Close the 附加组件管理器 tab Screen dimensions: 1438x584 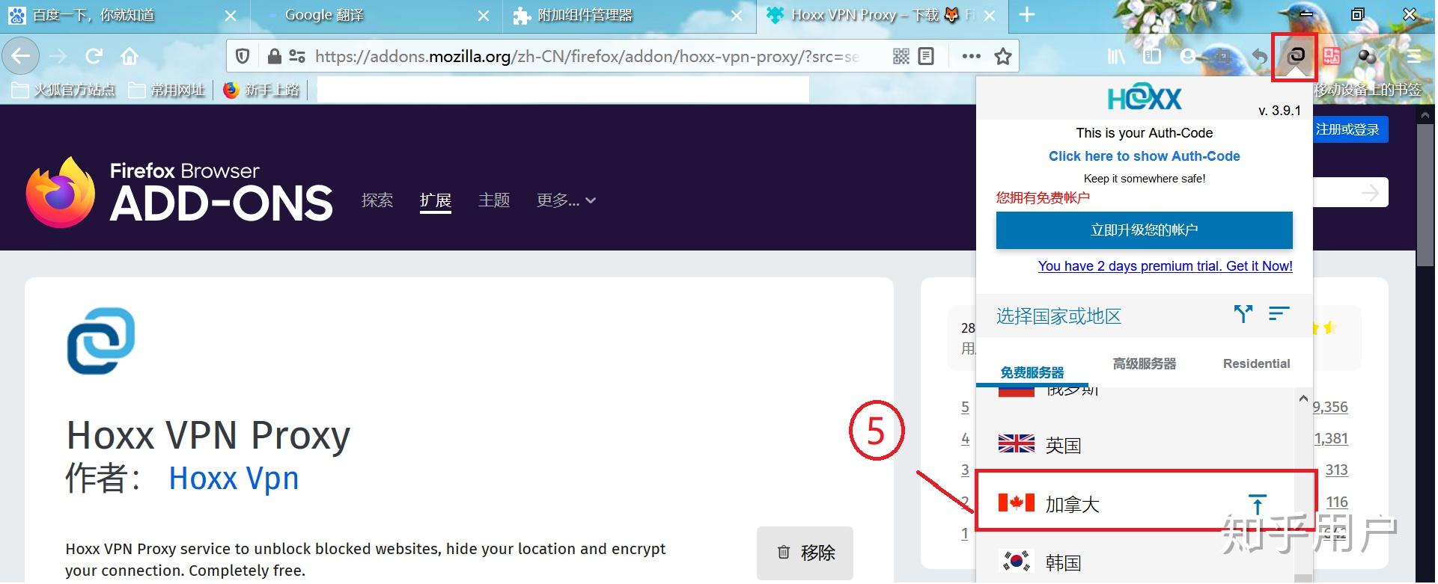tap(737, 15)
